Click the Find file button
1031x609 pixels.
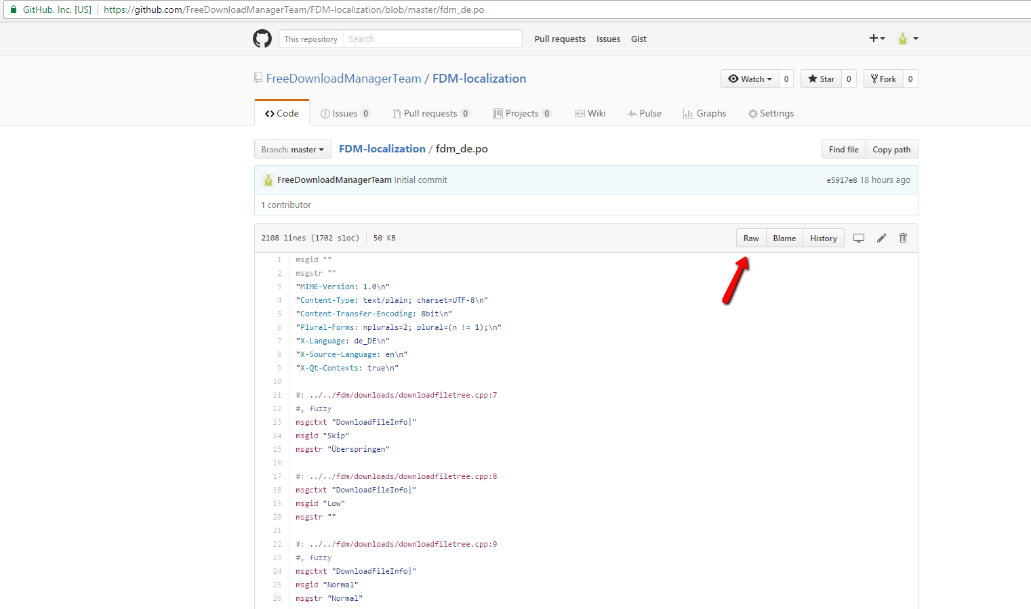[843, 149]
